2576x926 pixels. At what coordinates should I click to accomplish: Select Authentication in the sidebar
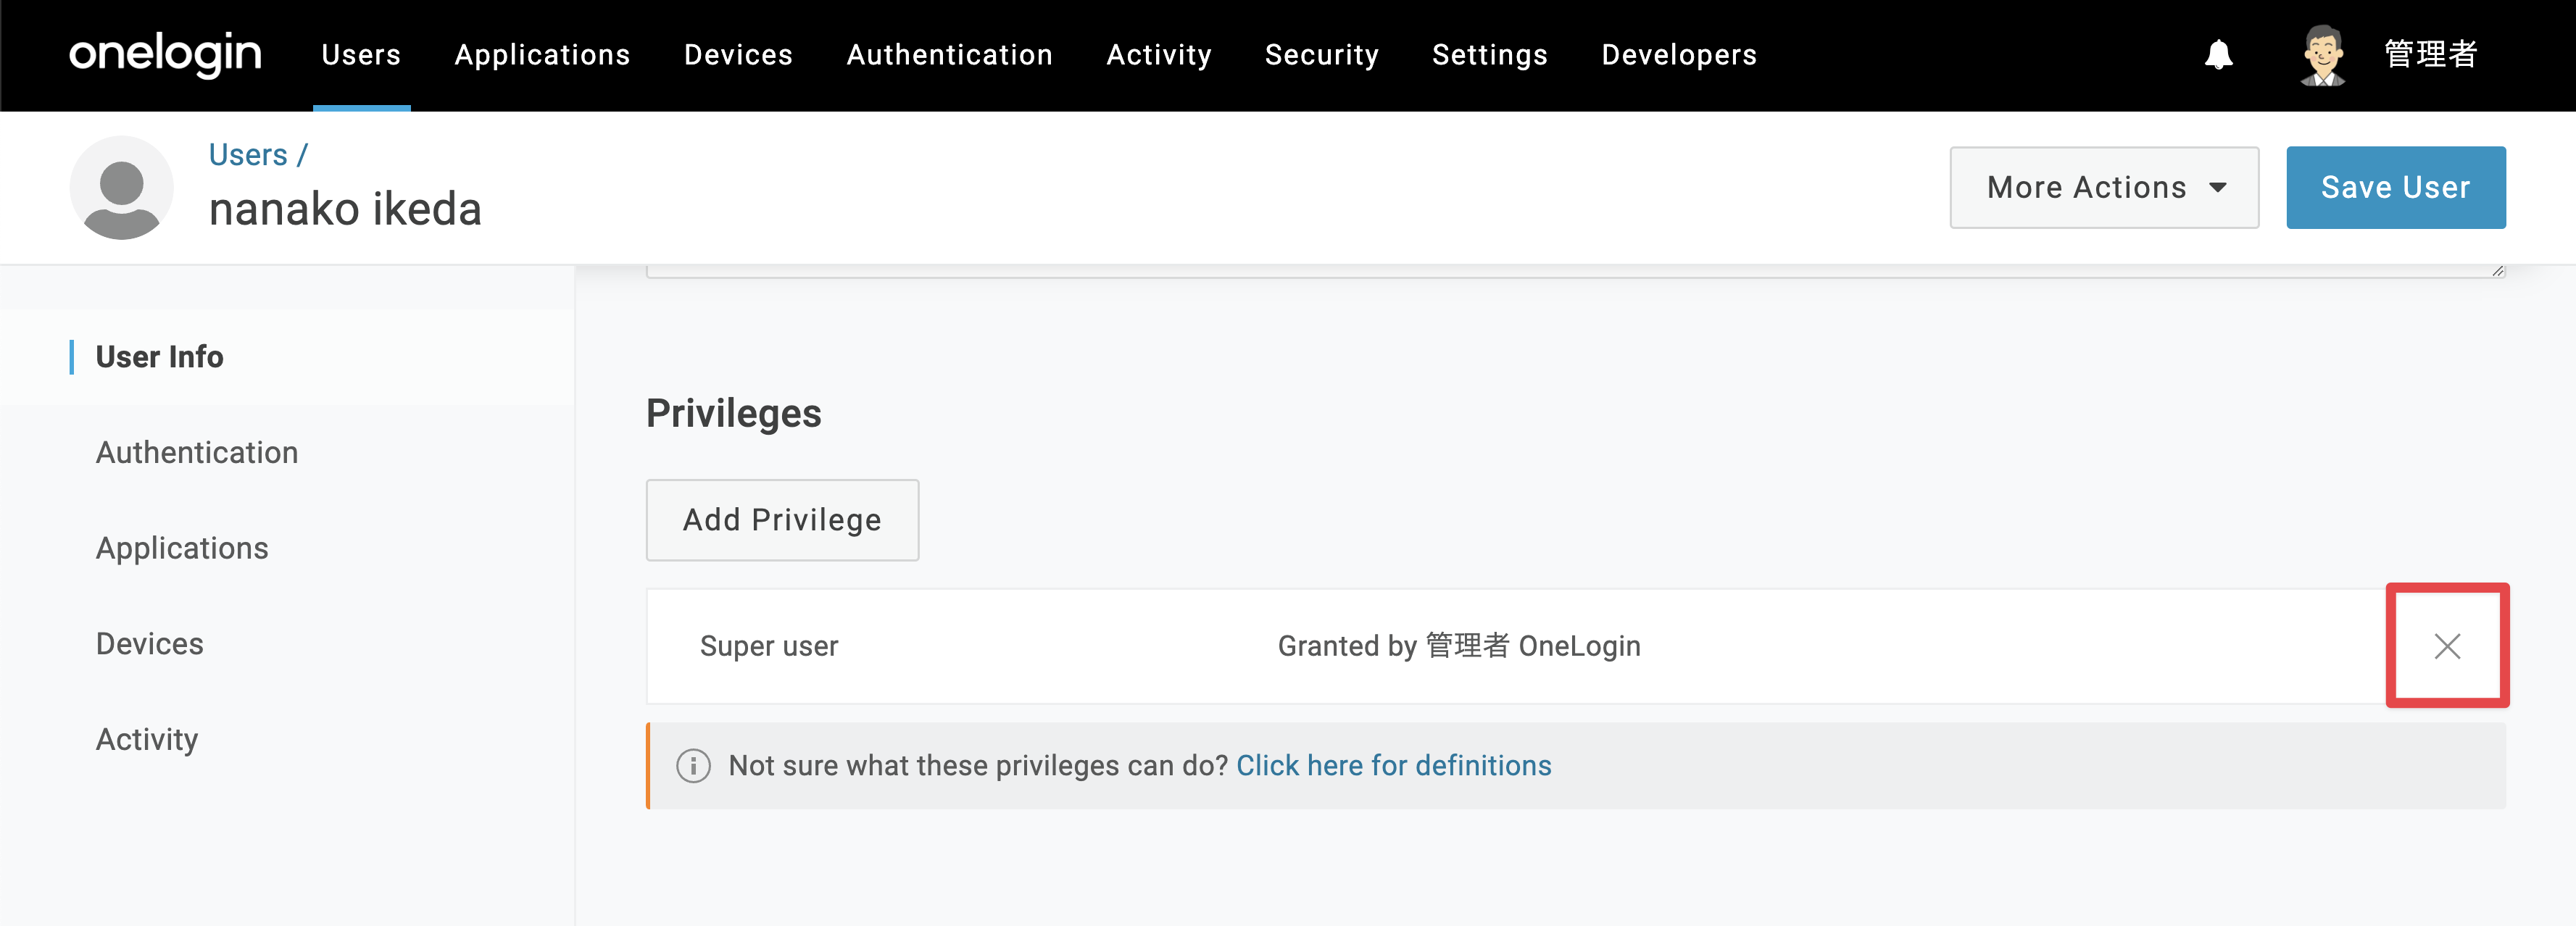pyautogui.click(x=197, y=453)
